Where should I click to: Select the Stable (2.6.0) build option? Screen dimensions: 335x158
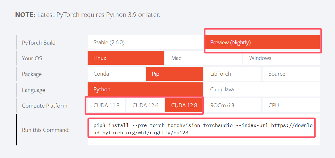(x=145, y=42)
